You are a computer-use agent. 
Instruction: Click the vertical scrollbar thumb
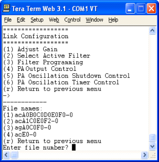152,138
